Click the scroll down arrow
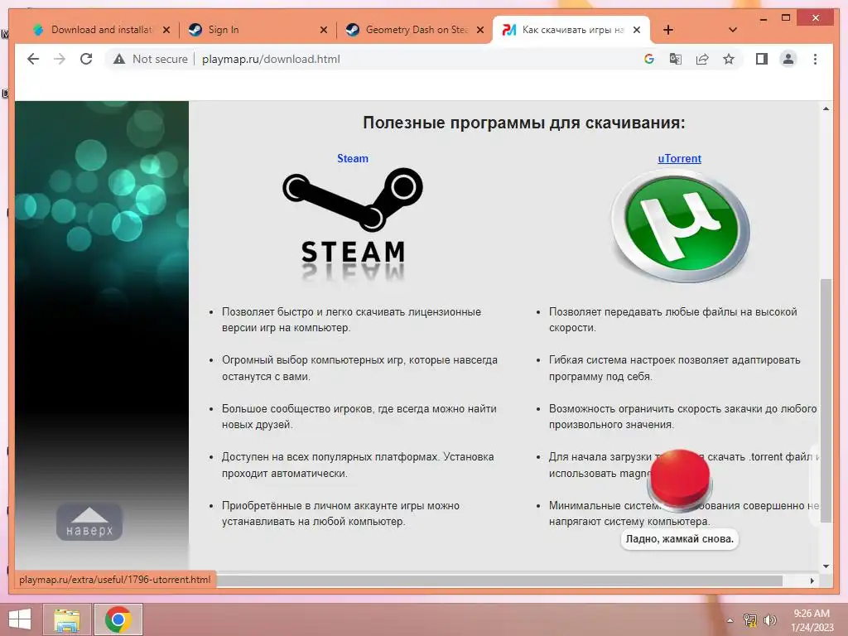848x636 pixels. coord(826,566)
